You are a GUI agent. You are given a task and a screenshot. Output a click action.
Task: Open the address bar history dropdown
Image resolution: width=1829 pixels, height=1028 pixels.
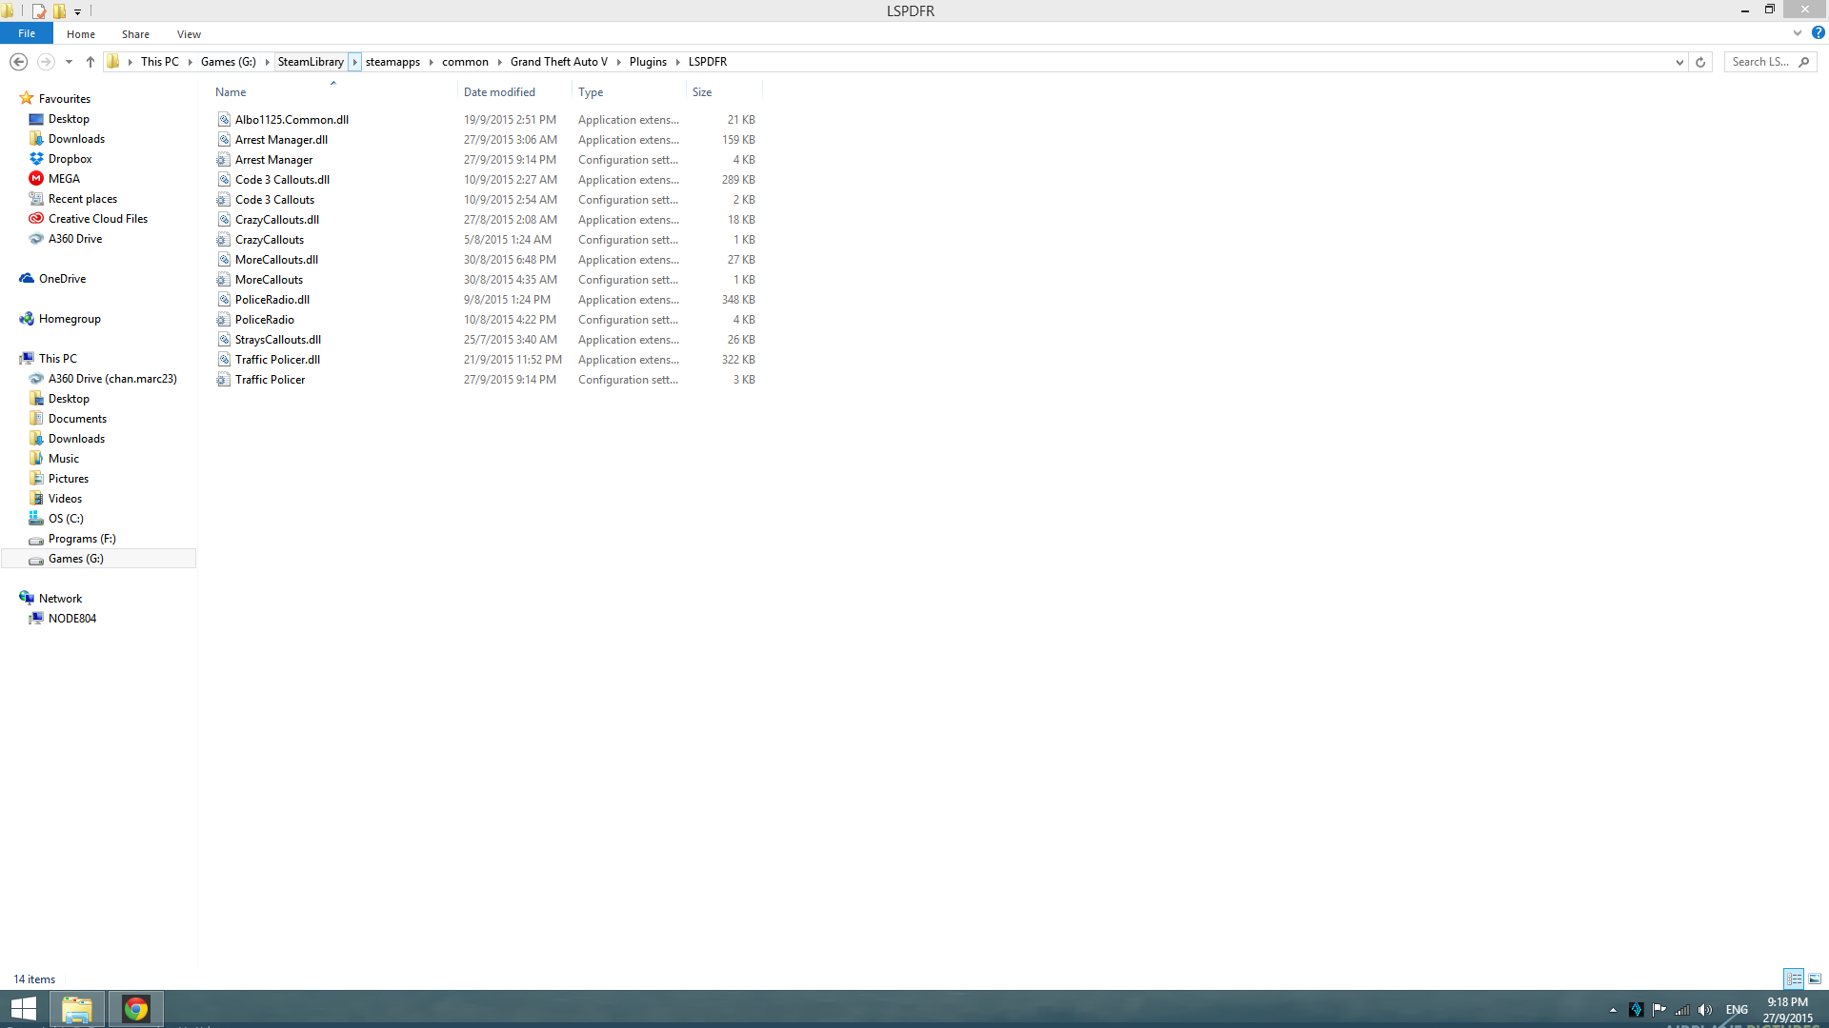pyautogui.click(x=1679, y=62)
